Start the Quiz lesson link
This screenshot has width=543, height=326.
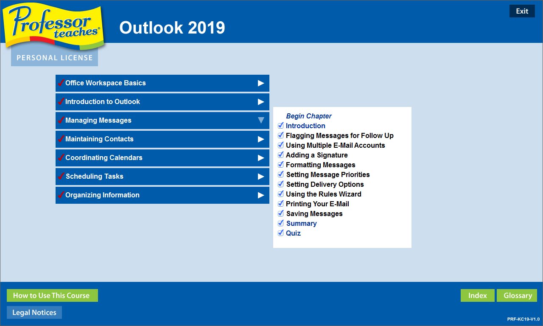293,233
